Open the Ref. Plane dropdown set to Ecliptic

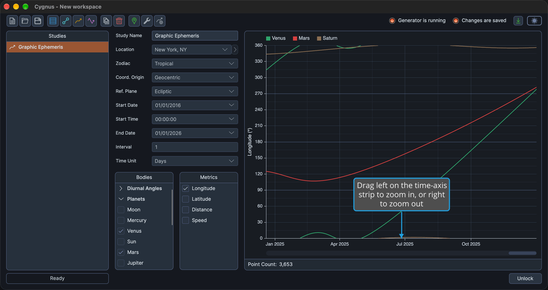tap(195, 91)
